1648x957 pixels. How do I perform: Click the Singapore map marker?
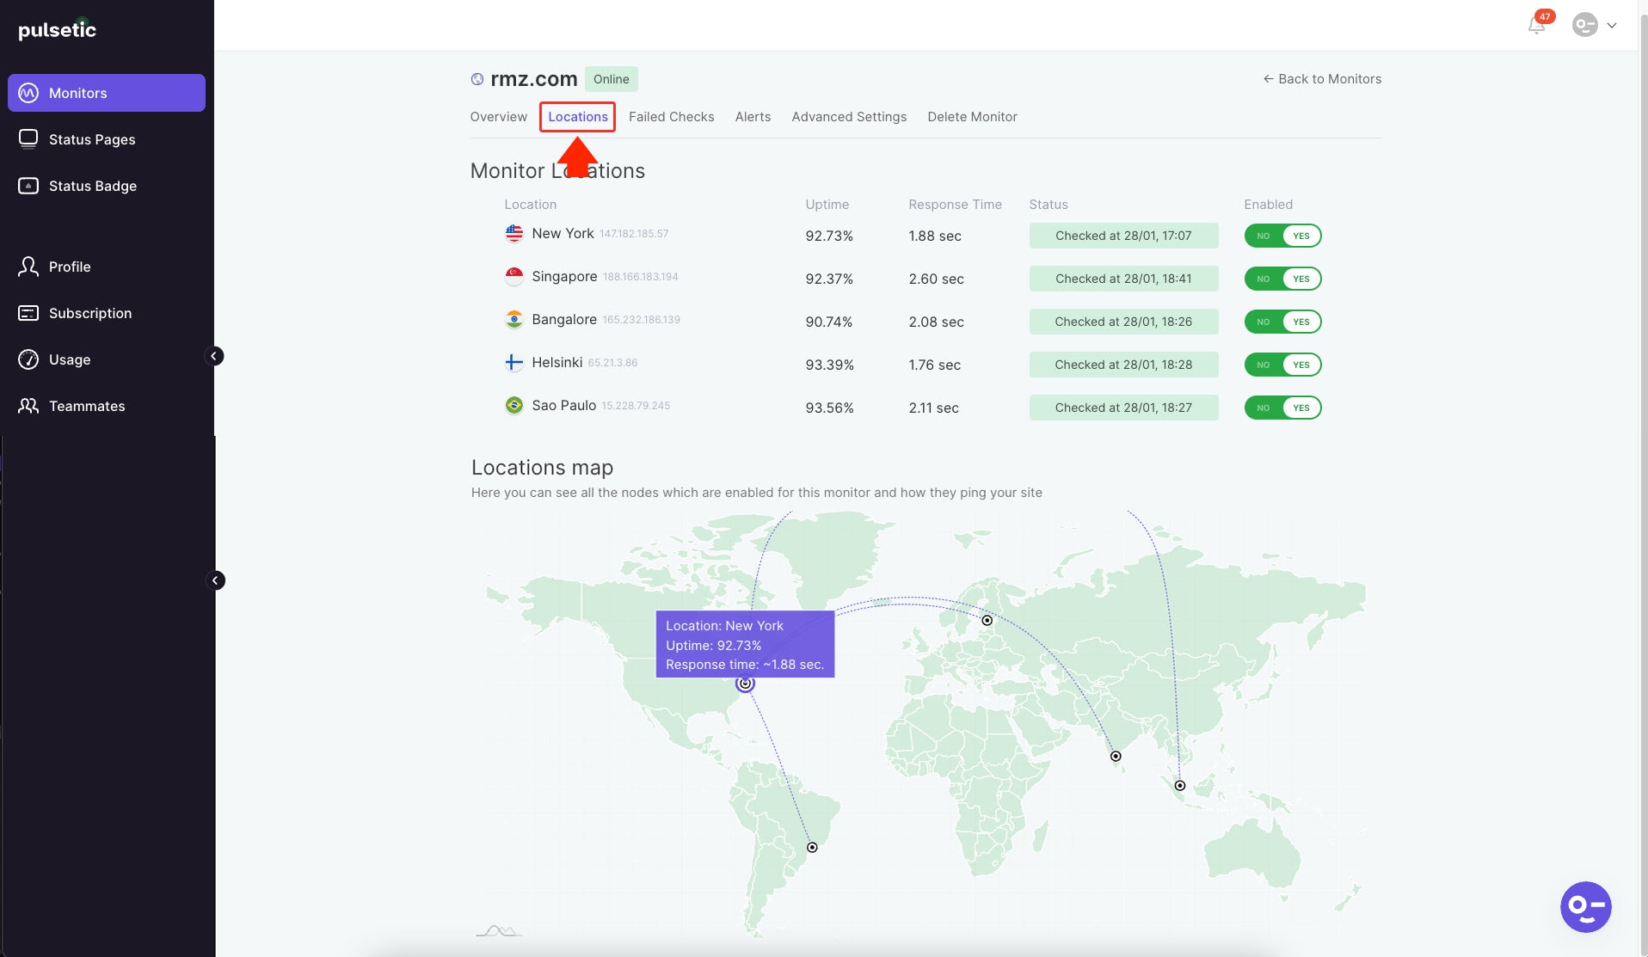tap(1180, 786)
